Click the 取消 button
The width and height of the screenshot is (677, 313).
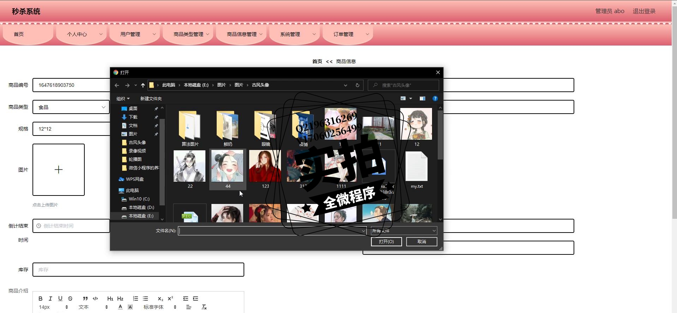[x=421, y=241]
